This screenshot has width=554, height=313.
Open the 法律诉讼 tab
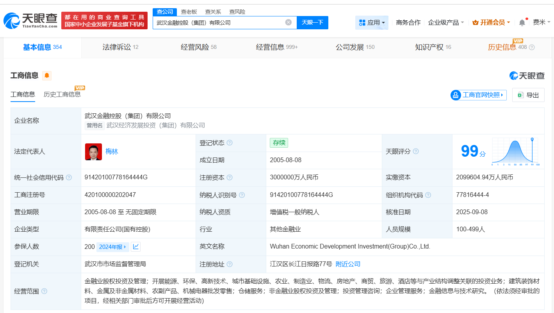tap(117, 47)
